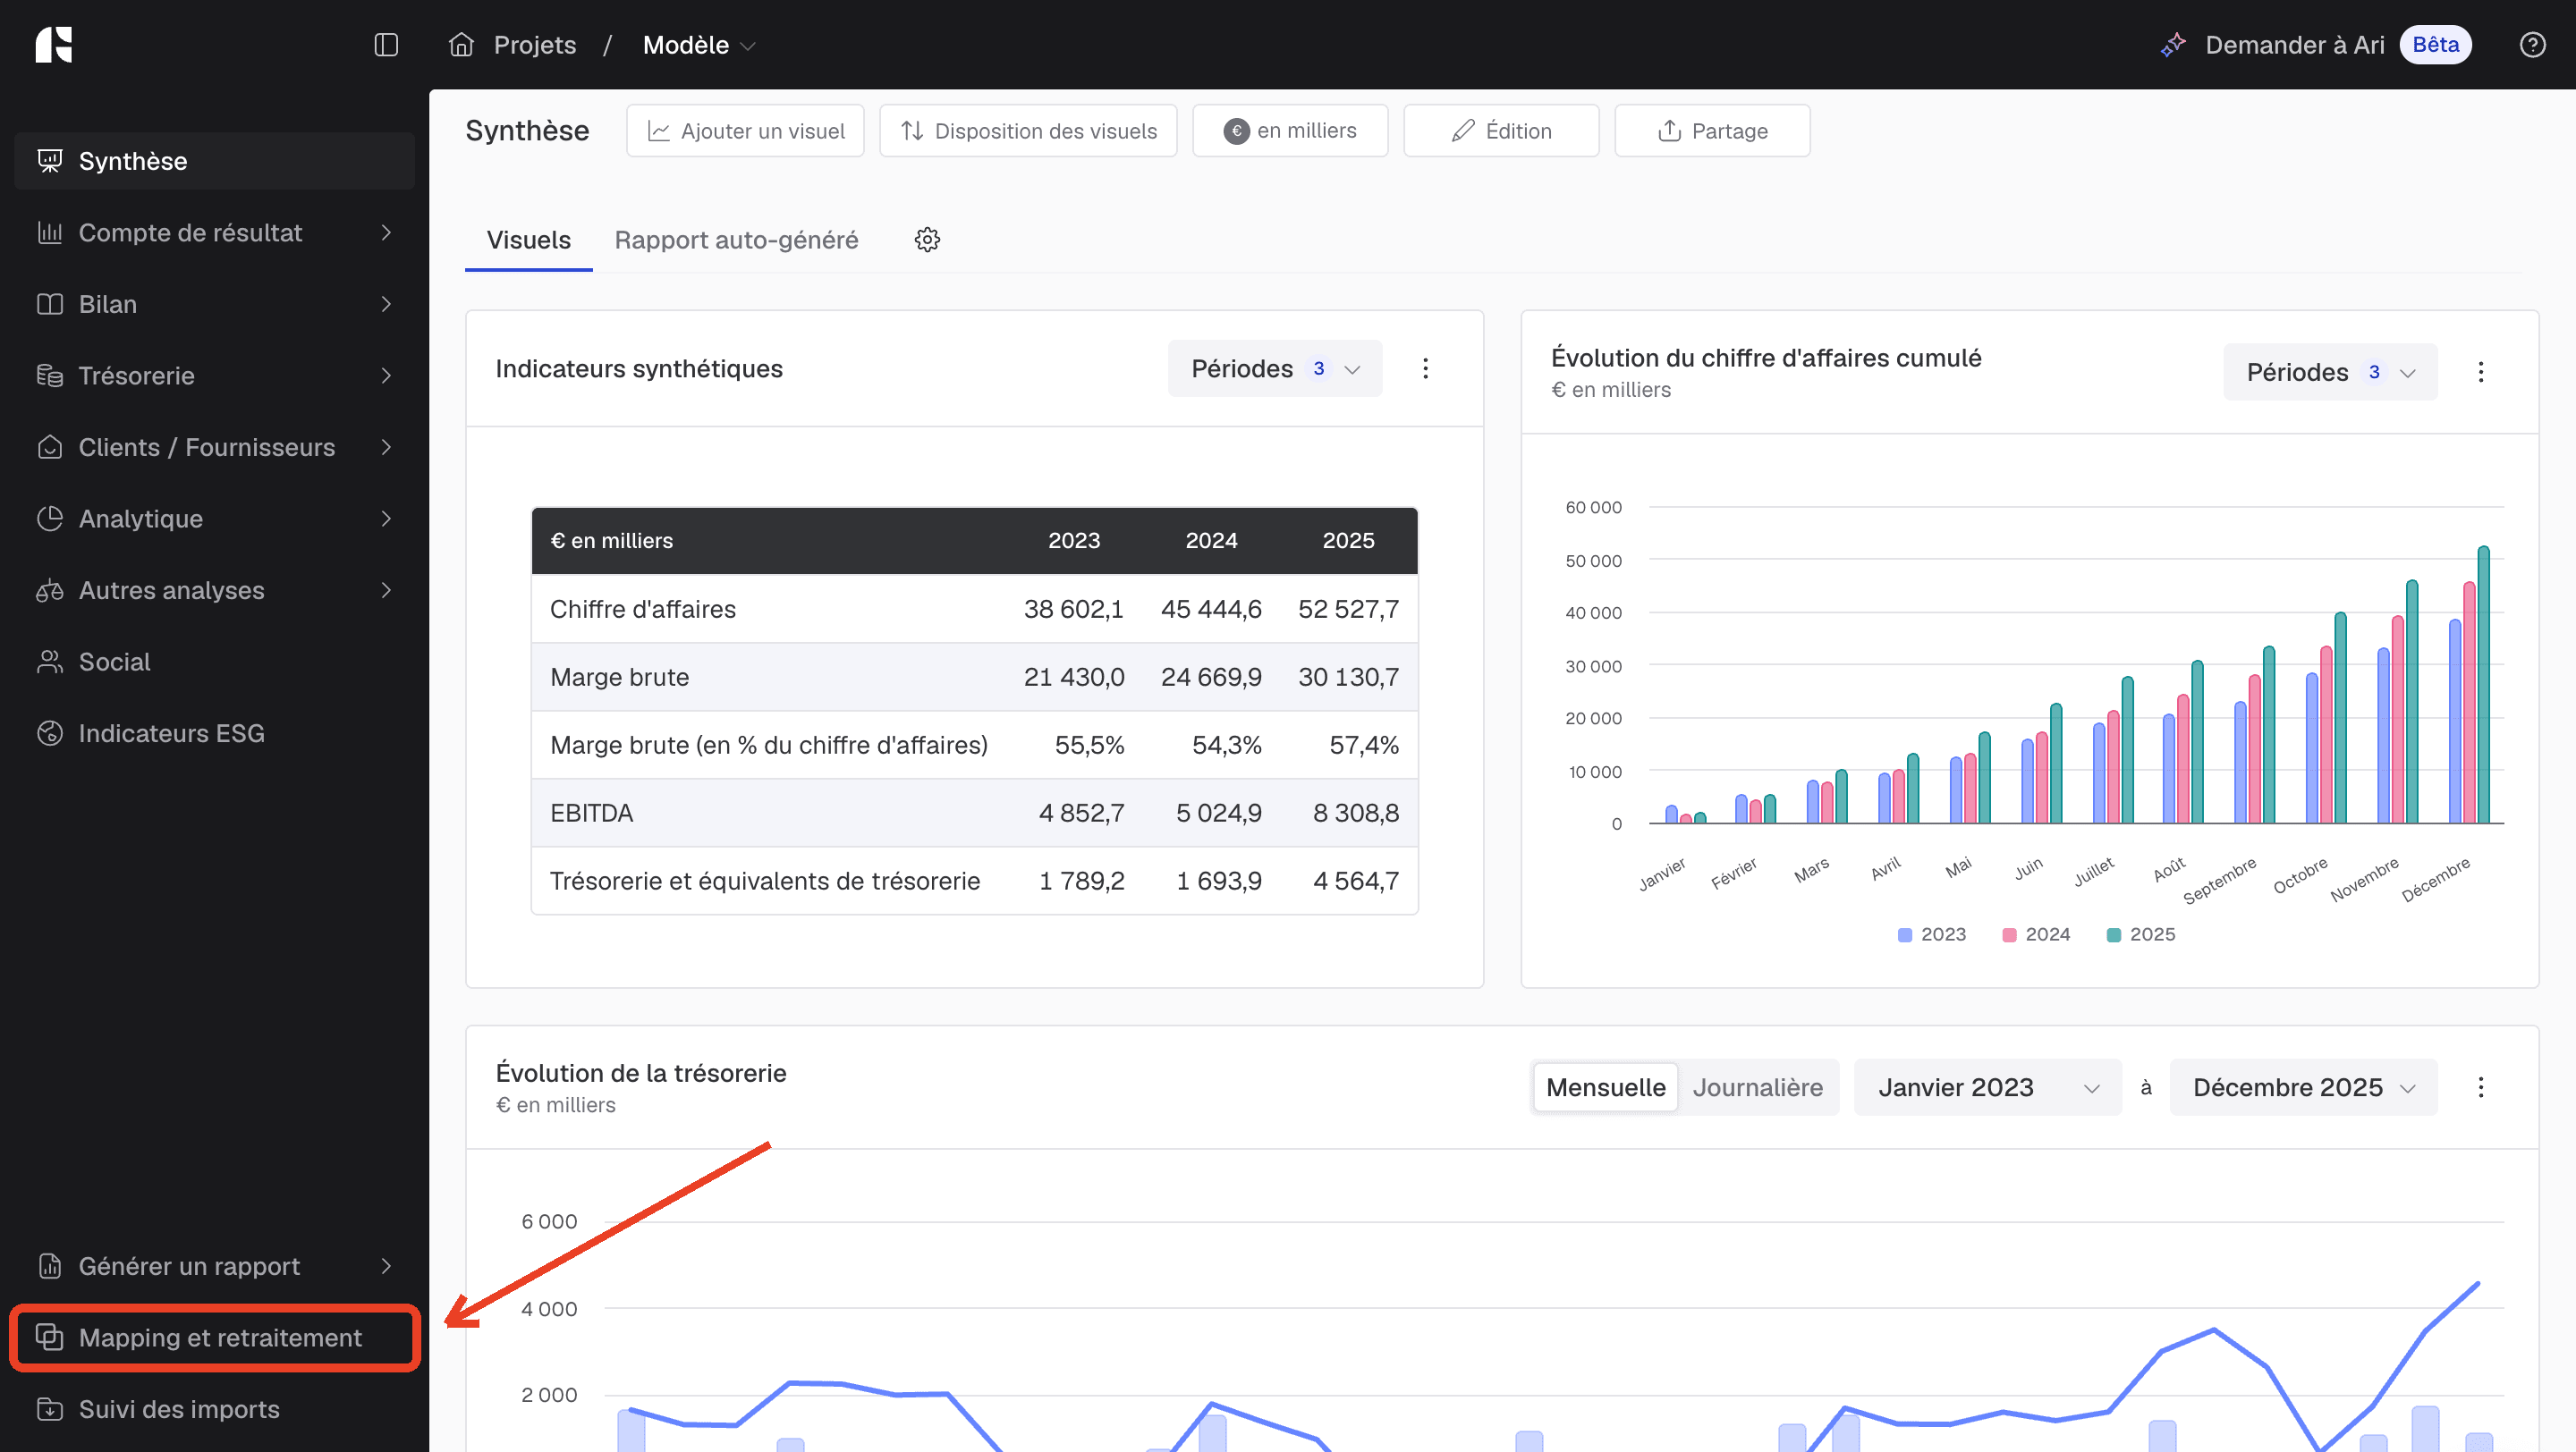This screenshot has height=1452, width=2576.
Task: Click the Mapping et retraitement icon
Action: [x=50, y=1337]
